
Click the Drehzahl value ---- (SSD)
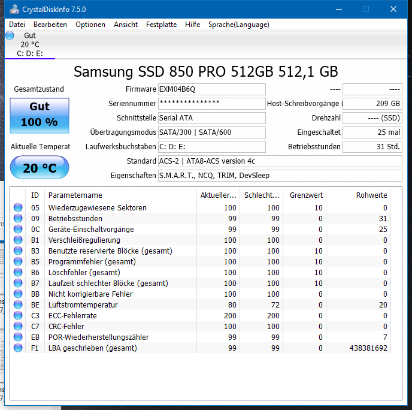(372, 118)
